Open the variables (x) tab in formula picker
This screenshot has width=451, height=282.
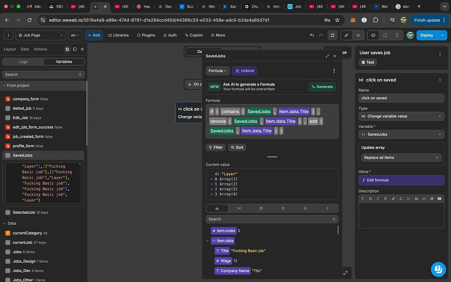[239, 208]
